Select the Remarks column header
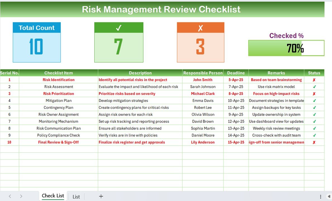 pyautogui.click(x=276, y=73)
